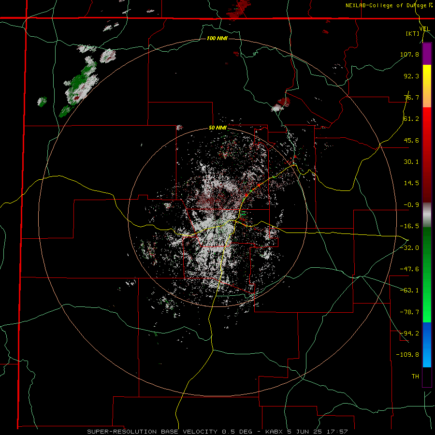Click the 45.6 velocity scale value
This screenshot has width=435, height=435.
tap(411, 140)
